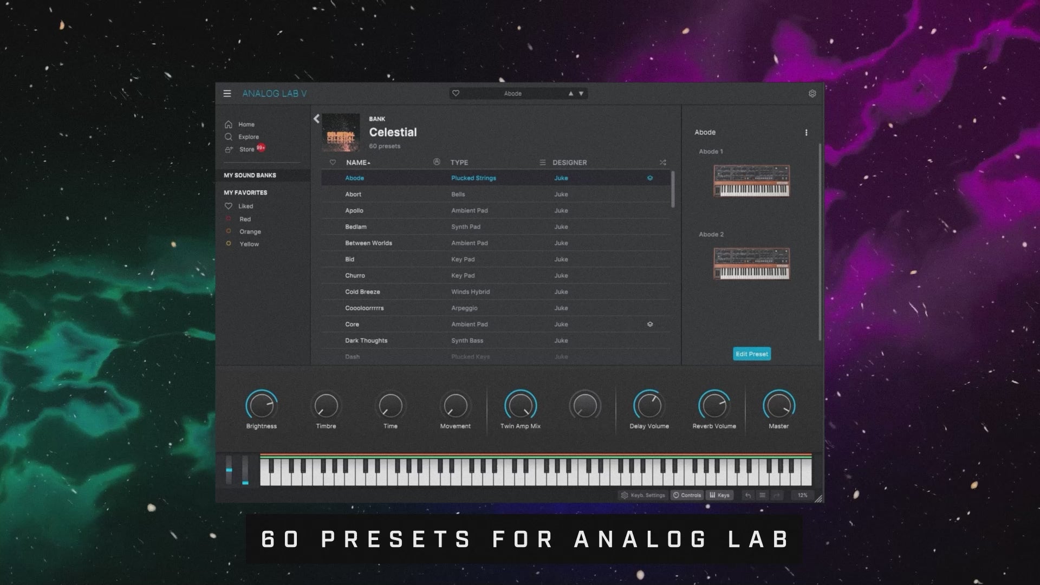
Task: Open history list icon in bottom bar
Action: pos(762,495)
